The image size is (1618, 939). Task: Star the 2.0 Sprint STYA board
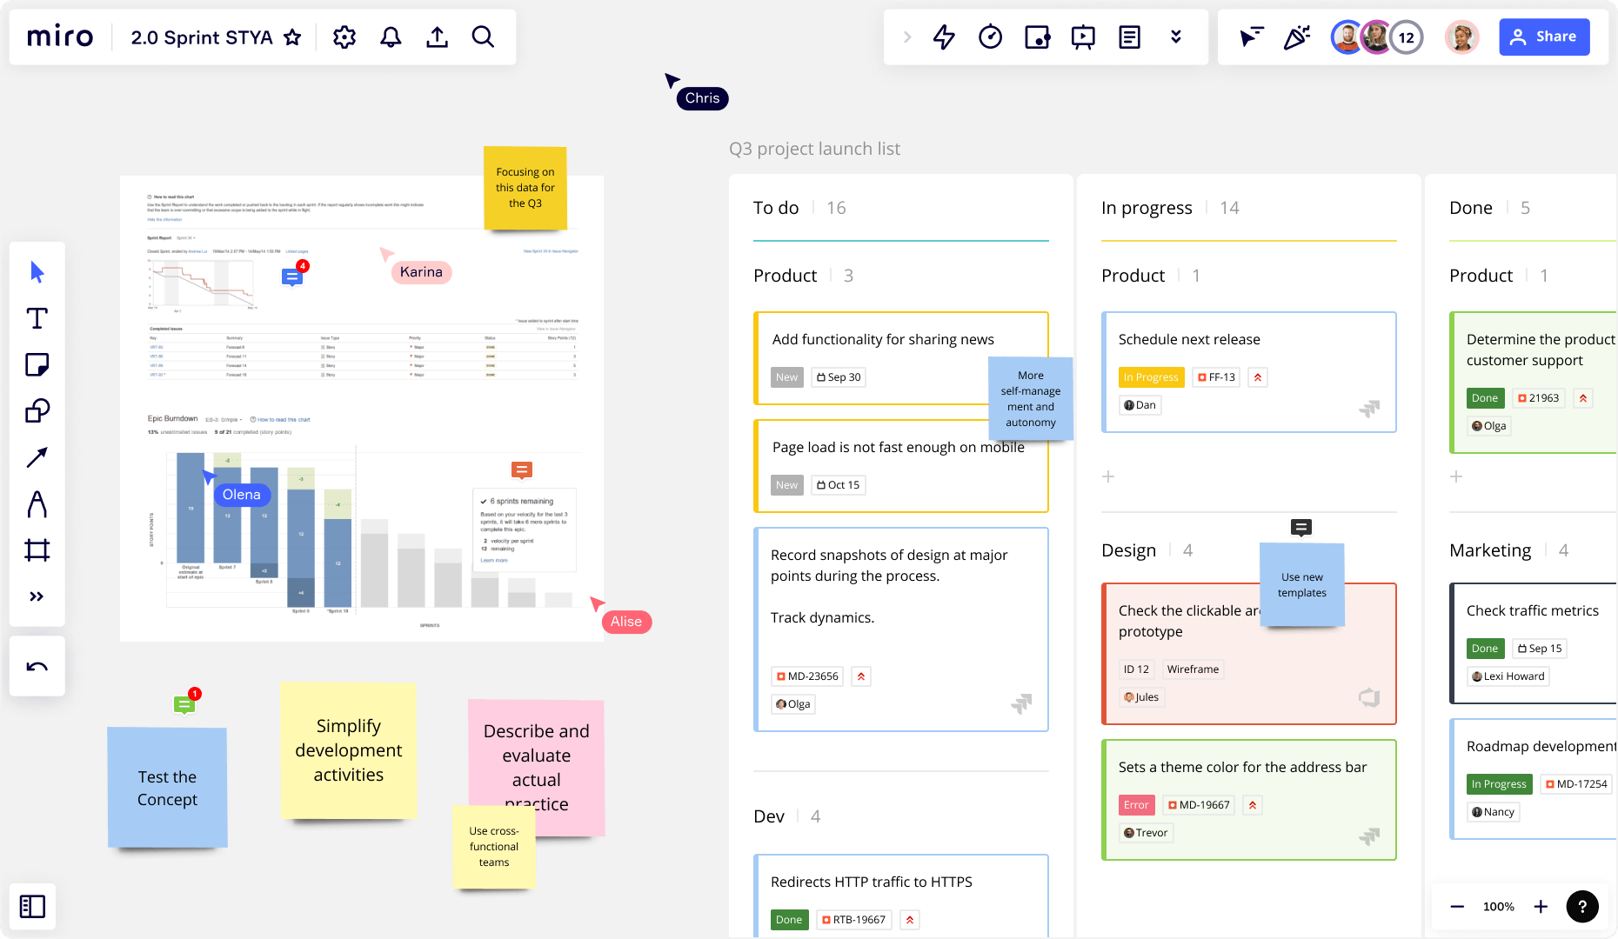(292, 37)
